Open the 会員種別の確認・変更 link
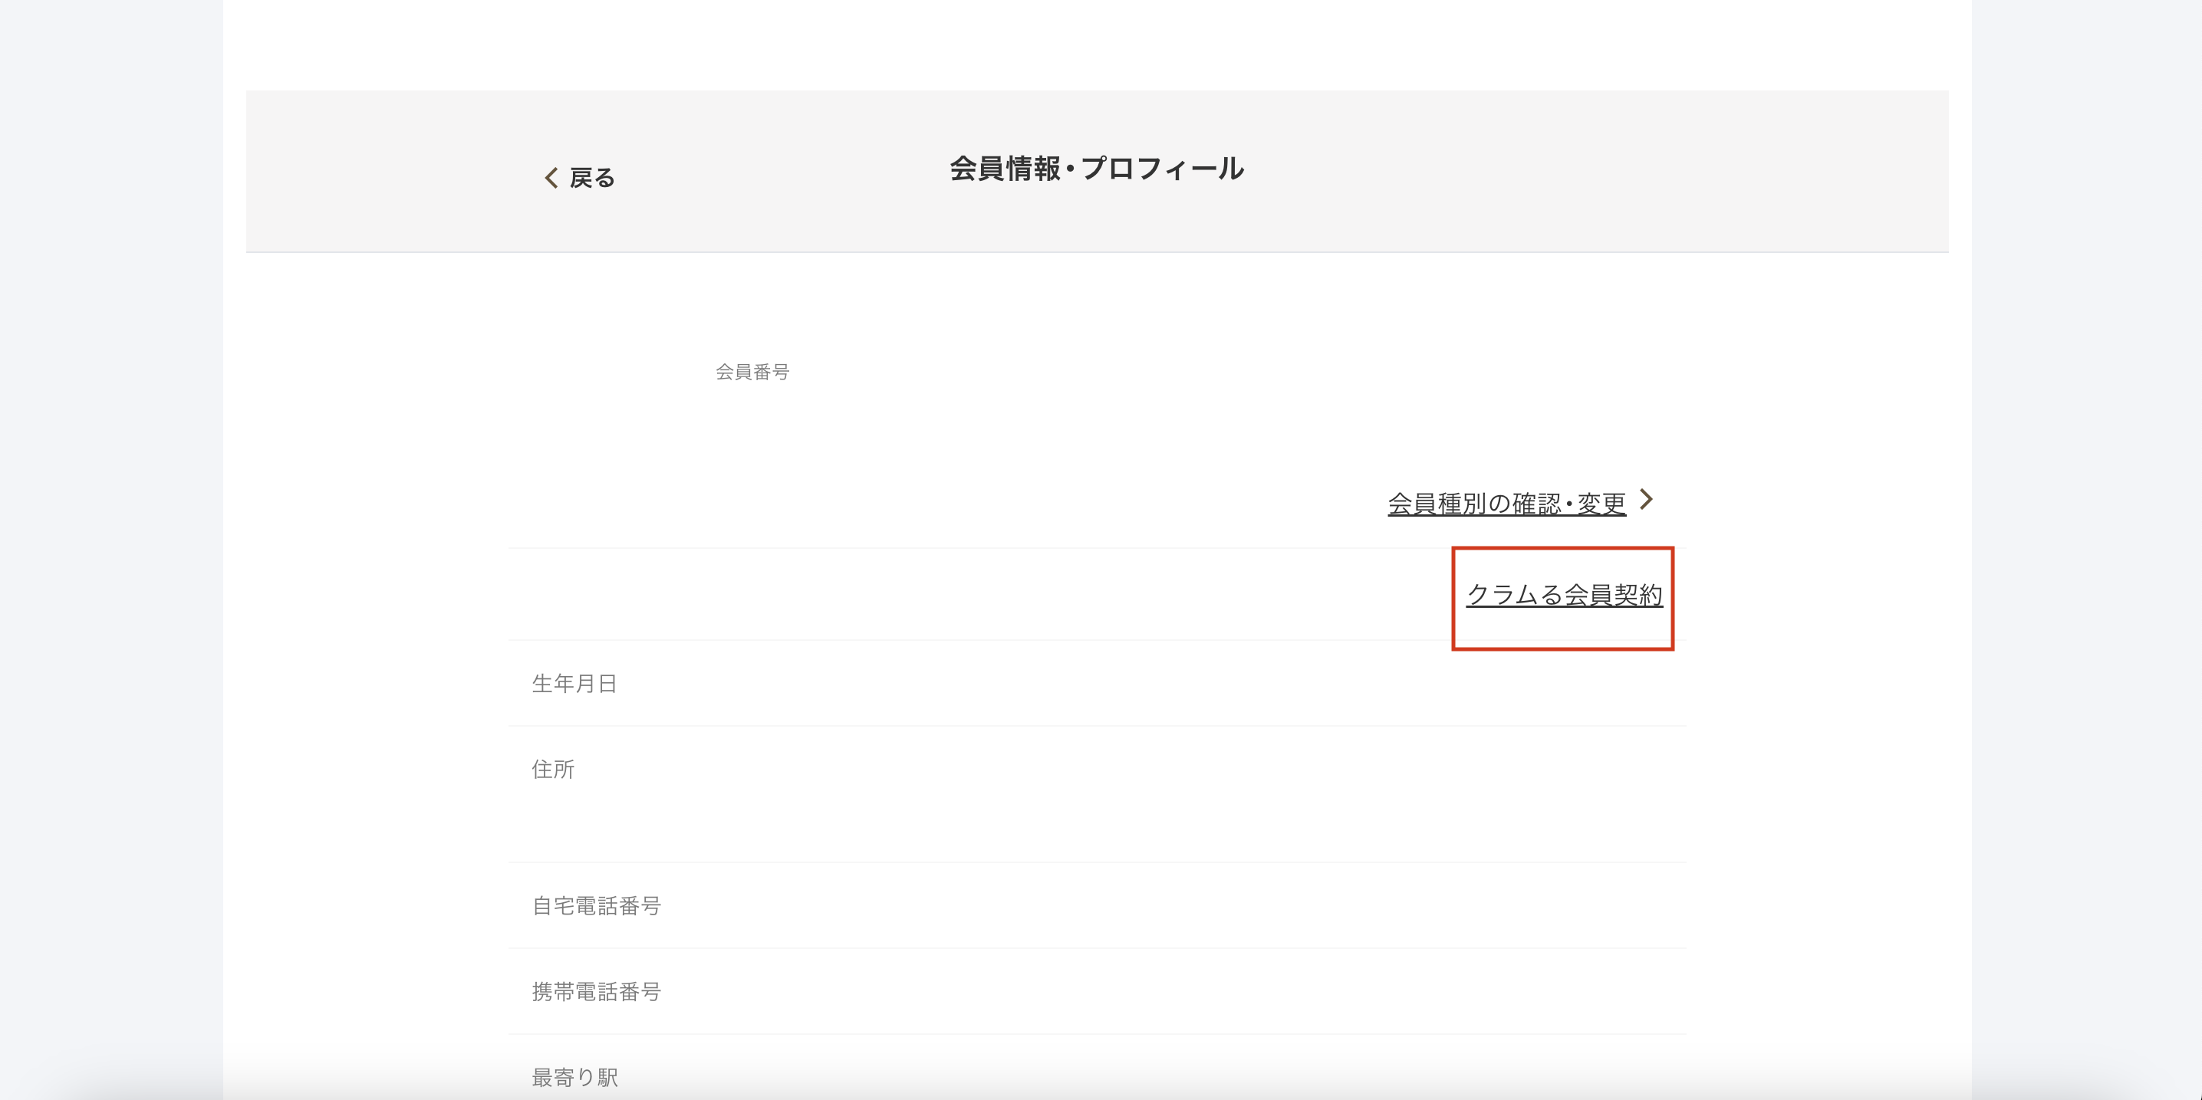Screen dimensions: 2202x1100 tap(1506, 504)
